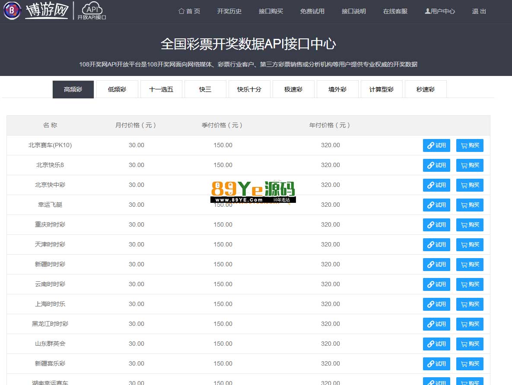Go to 首页 home link

(189, 11)
